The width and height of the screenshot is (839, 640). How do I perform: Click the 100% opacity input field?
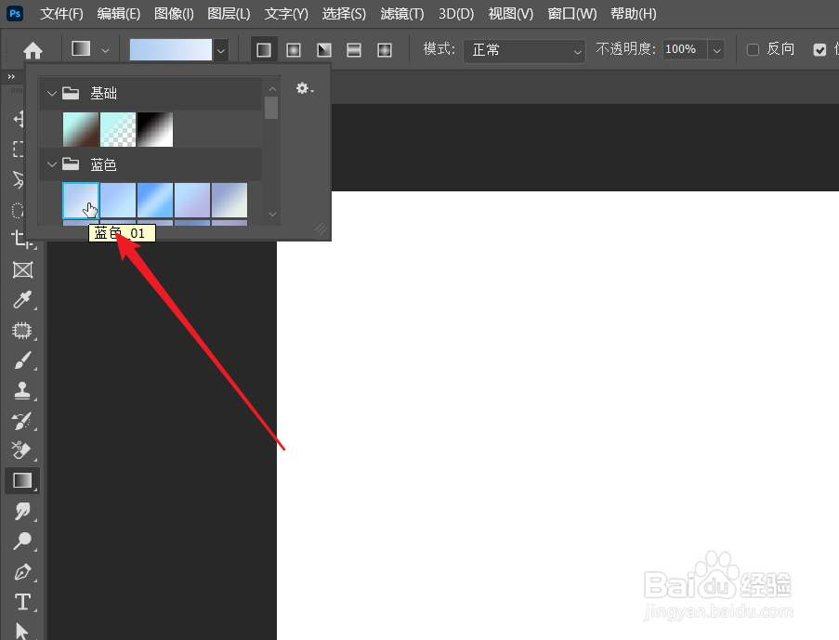pos(686,49)
